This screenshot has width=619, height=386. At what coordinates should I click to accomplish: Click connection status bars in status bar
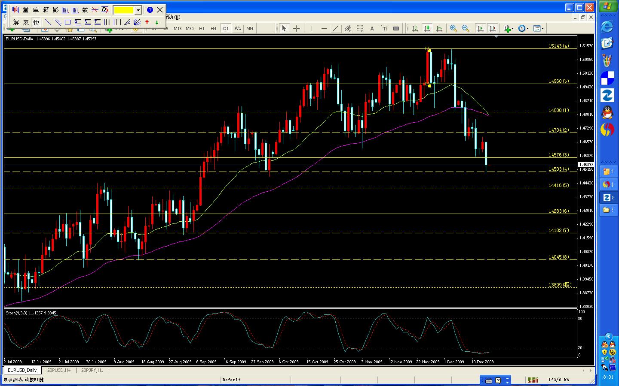[533, 380]
